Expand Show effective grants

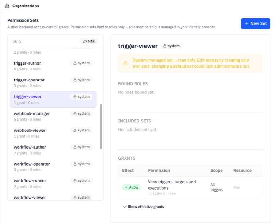pyautogui.click(x=143, y=207)
